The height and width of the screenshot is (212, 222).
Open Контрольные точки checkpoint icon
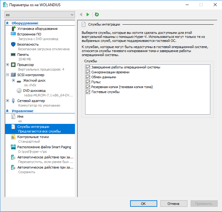(x=13, y=137)
